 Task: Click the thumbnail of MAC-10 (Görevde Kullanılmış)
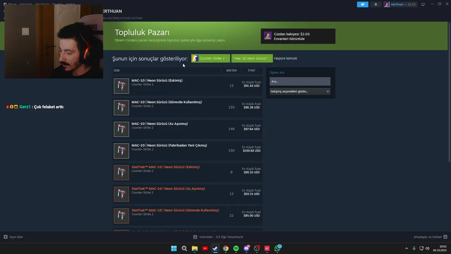point(121,108)
